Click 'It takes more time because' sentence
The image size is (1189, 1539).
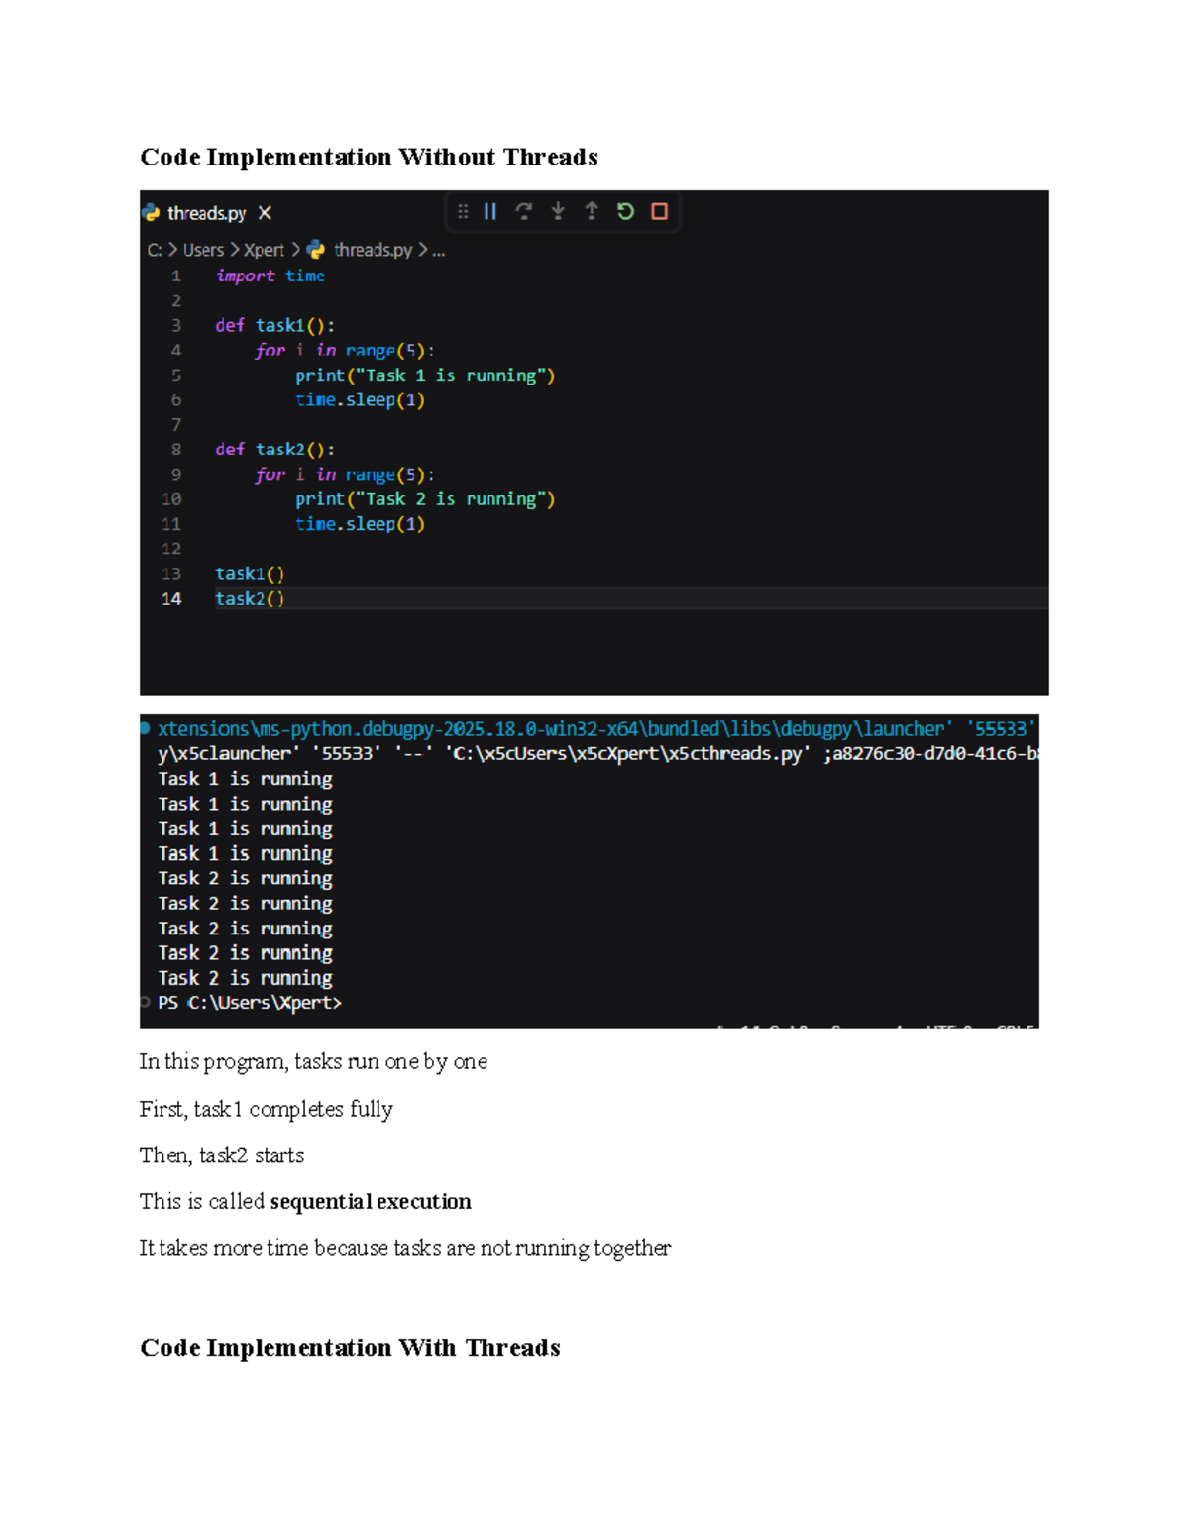[404, 1248]
